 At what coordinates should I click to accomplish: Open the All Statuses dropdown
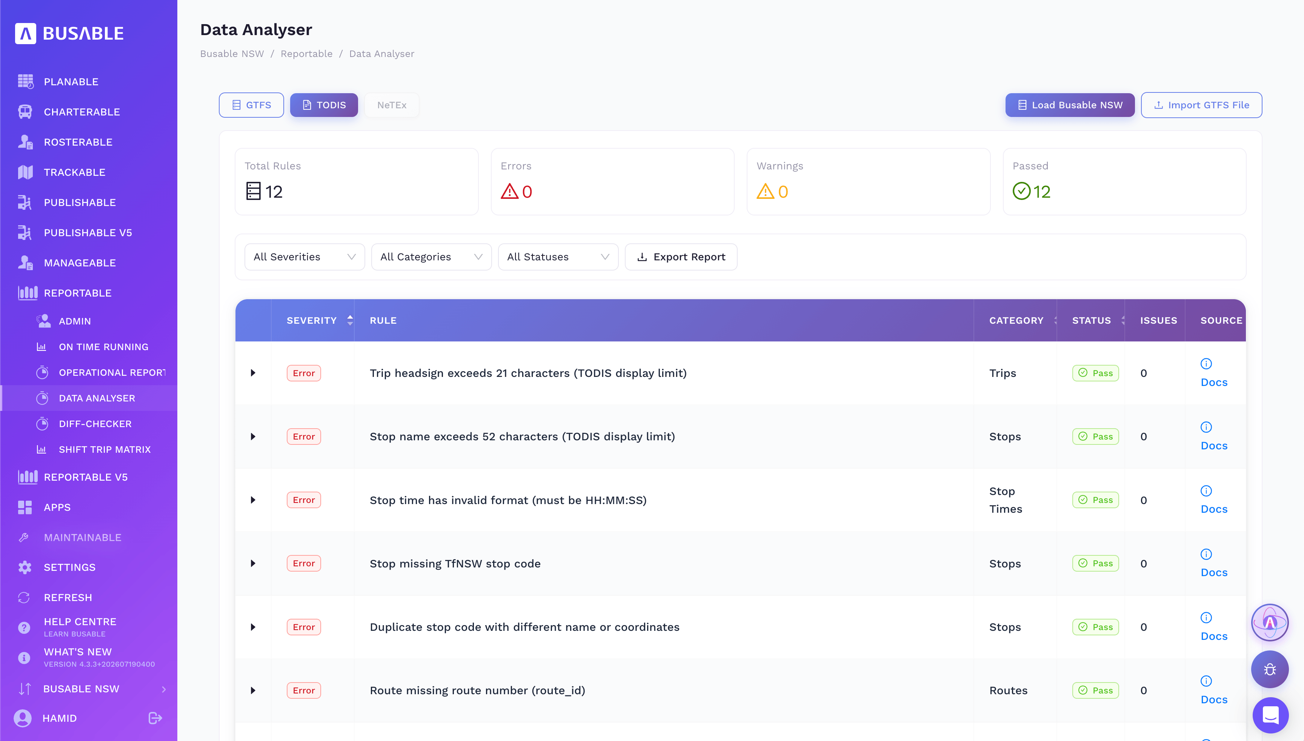[558, 257]
